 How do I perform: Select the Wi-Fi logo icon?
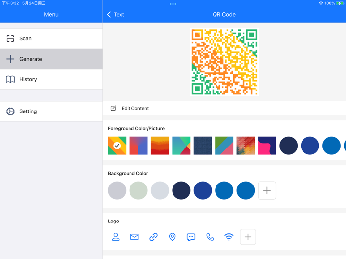pos(229,237)
